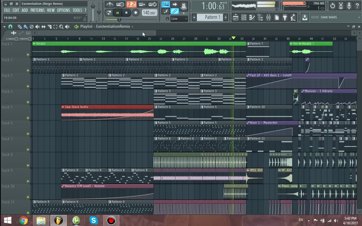Expand the DAW WARS news panel dropdown
Viewport: 362px width, 226px height.
point(359,17)
